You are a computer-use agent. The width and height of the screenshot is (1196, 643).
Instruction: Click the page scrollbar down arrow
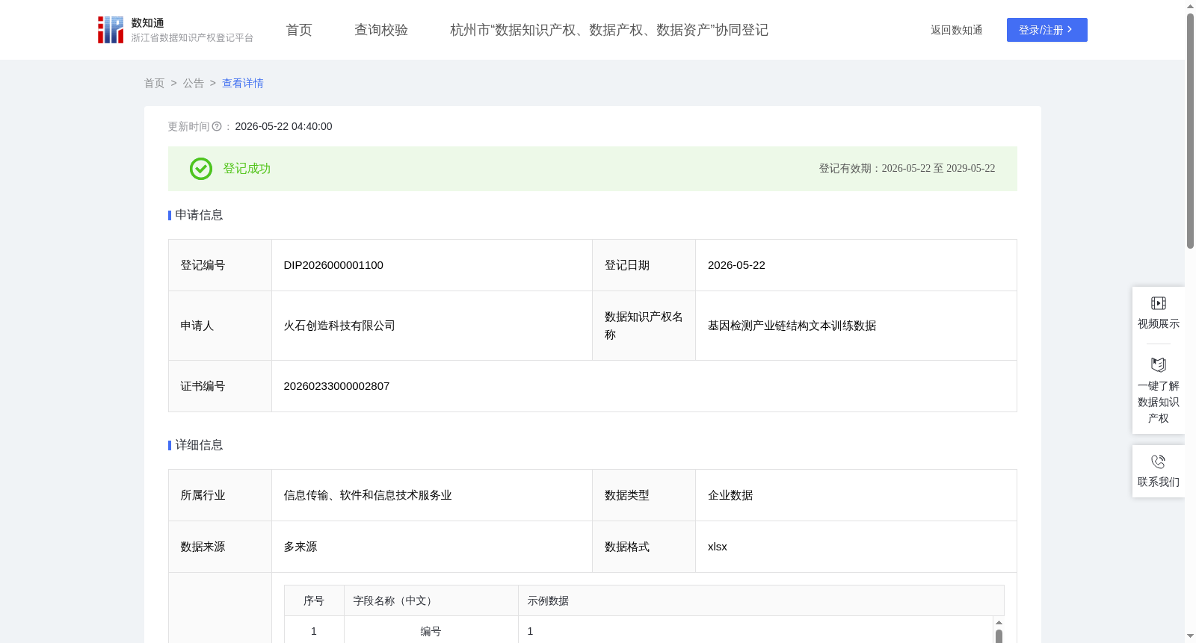click(1190, 637)
